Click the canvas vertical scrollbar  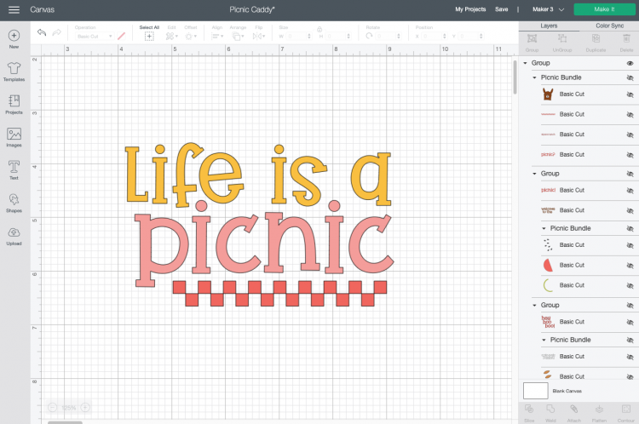515,77
